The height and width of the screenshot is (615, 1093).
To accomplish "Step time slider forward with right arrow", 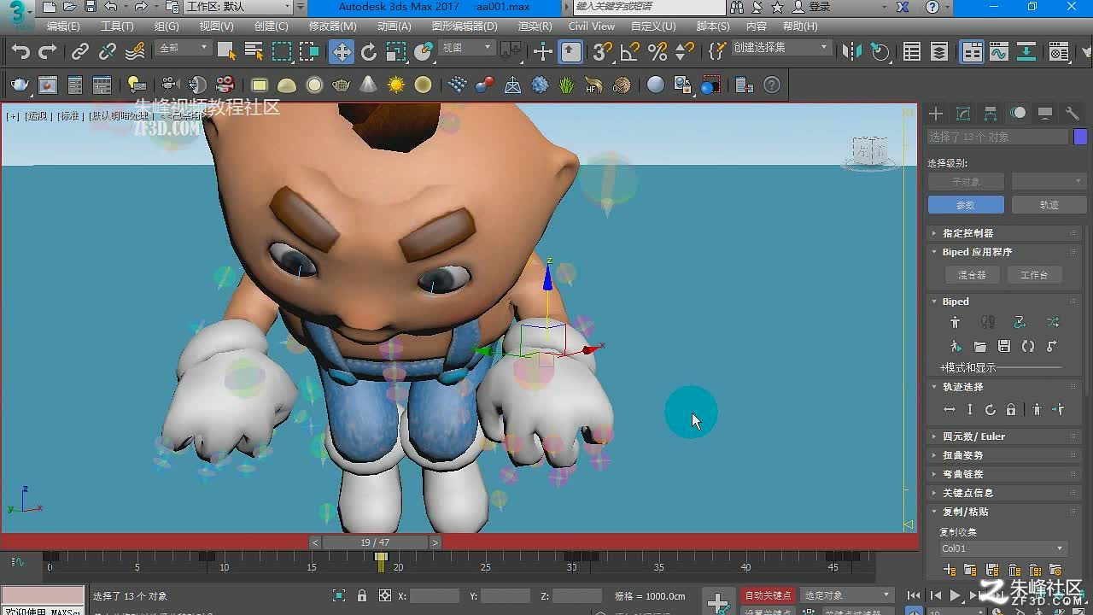I will 435,542.
